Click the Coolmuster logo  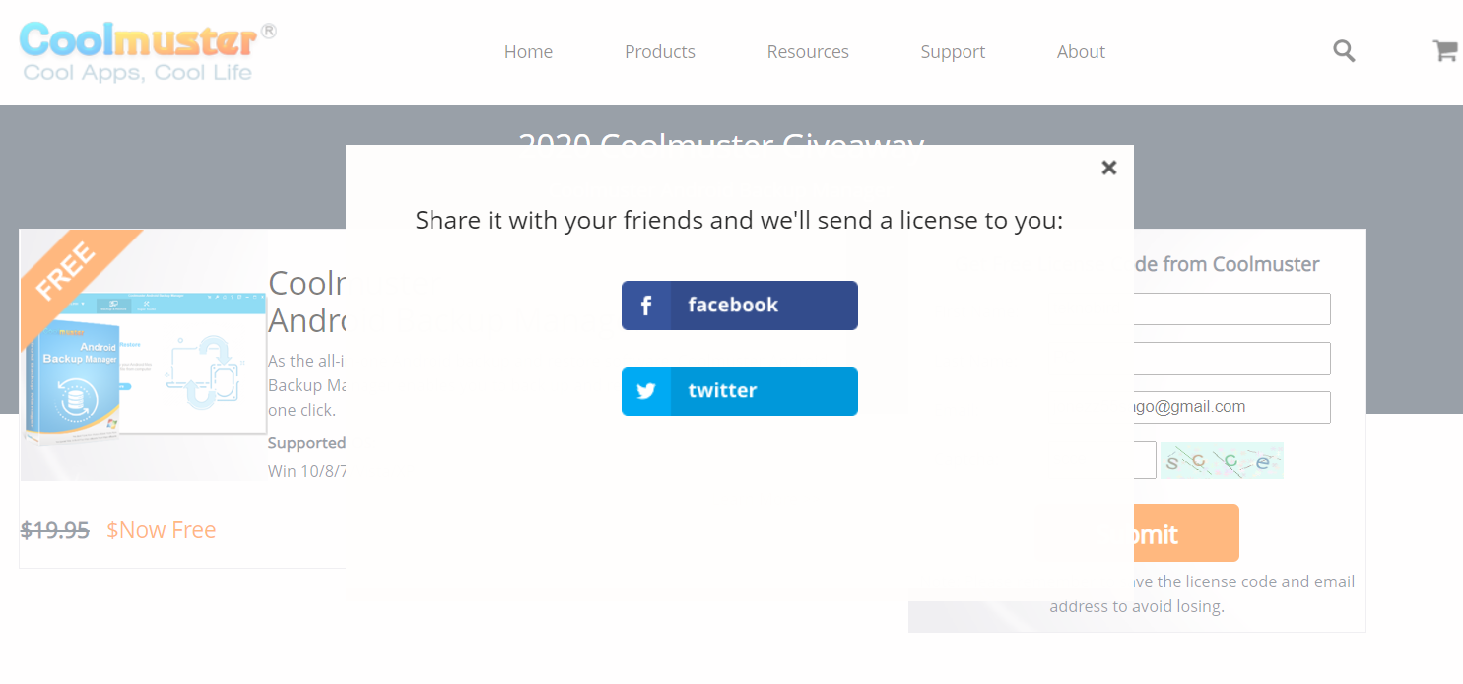(x=148, y=51)
